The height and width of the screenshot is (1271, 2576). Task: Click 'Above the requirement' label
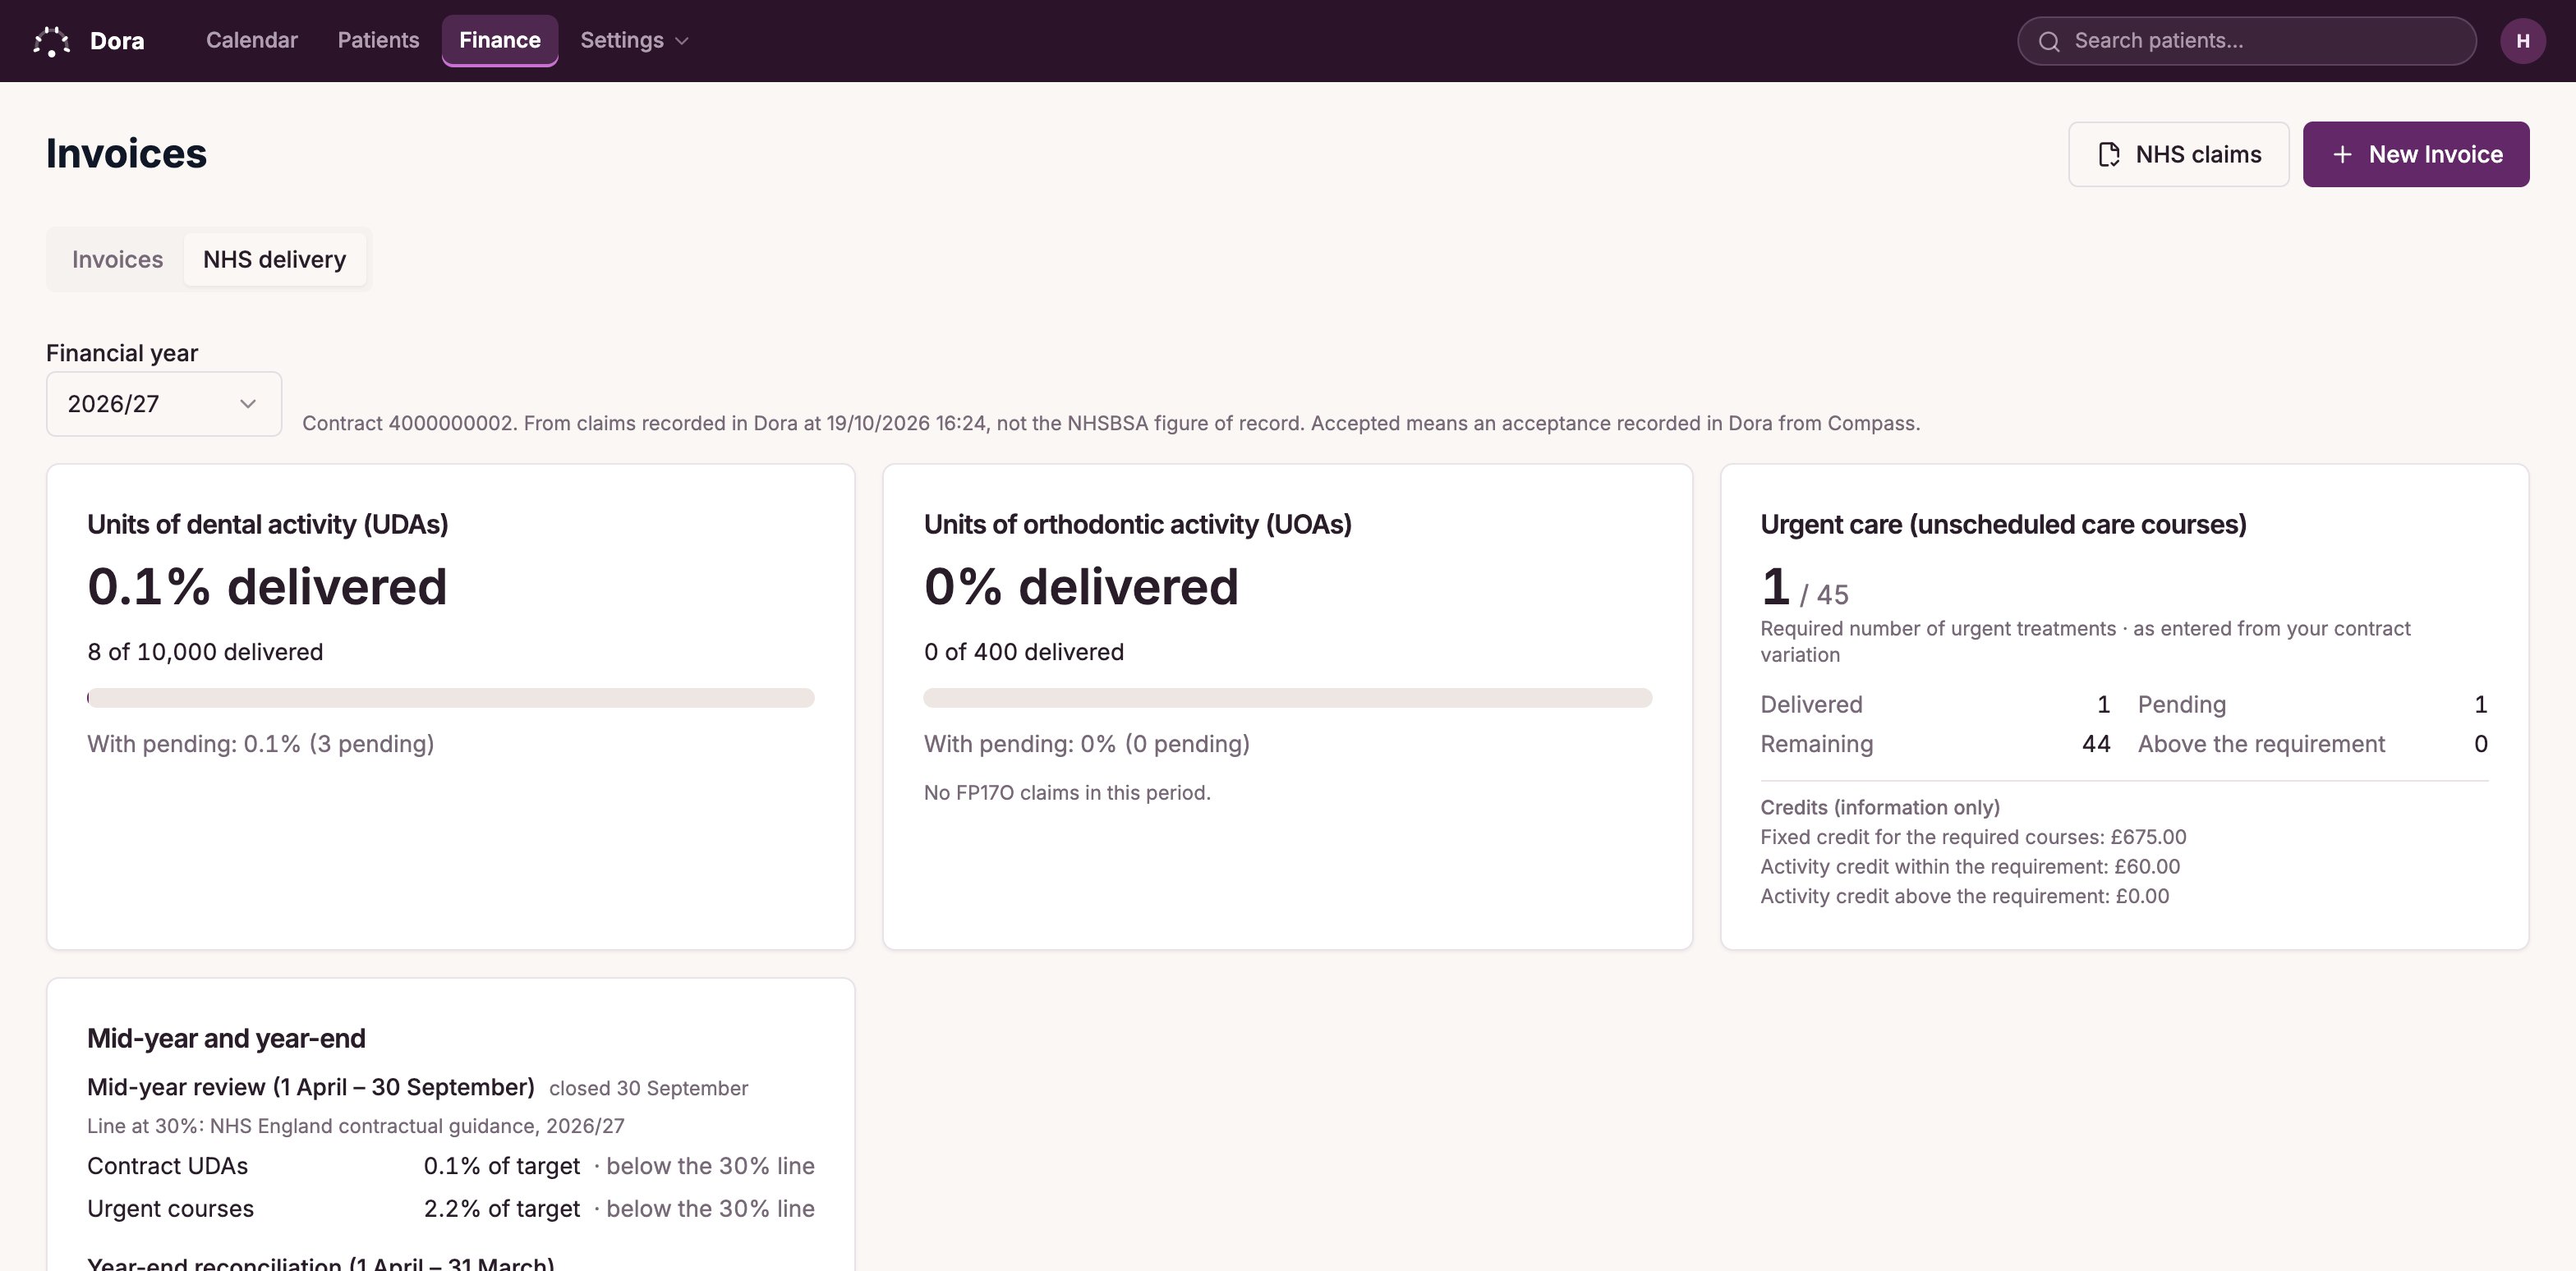click(x=2261, y=745)
